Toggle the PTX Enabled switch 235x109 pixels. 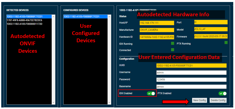coord(222,93)
